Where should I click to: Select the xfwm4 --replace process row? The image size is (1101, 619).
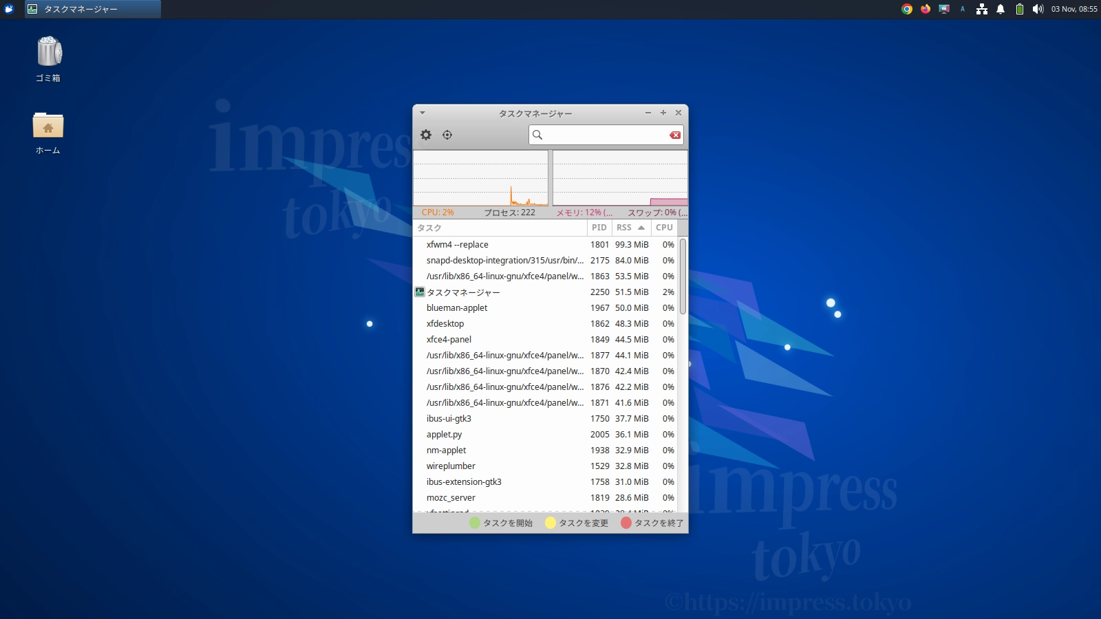click(545, 245)
